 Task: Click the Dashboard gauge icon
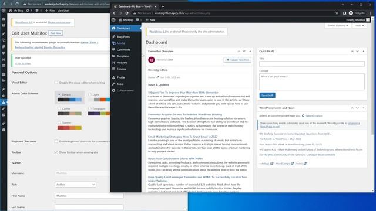click(x=113, y=28)
